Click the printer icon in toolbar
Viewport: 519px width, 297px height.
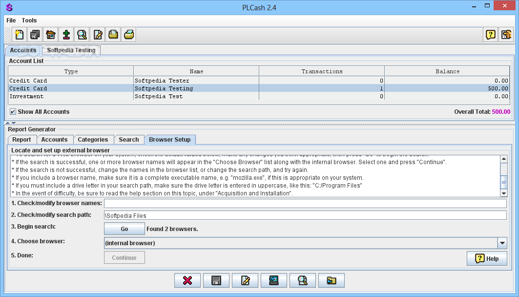[129, 34]
